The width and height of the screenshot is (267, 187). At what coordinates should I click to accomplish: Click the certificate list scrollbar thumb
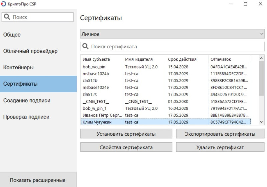pyautogui.click(x=261, y=78)
